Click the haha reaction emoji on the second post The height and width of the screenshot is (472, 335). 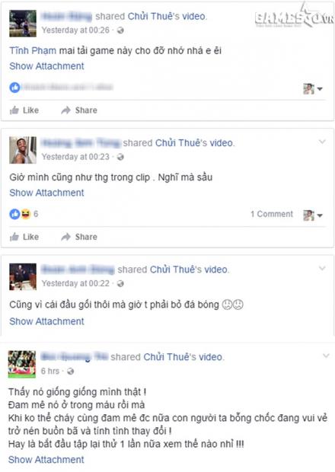(26, 214)
